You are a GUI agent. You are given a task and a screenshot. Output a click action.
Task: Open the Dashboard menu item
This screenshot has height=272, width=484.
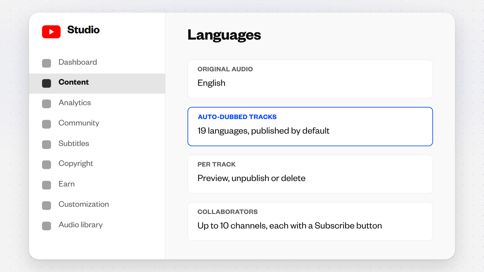pyautogui.click(x=97, y=63)
